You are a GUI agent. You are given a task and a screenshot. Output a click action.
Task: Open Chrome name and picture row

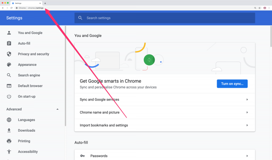pyautogui.click(x=165, y=112)
